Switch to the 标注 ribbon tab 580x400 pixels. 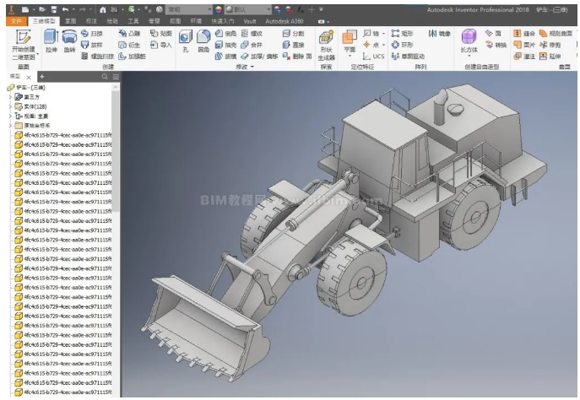91,21
